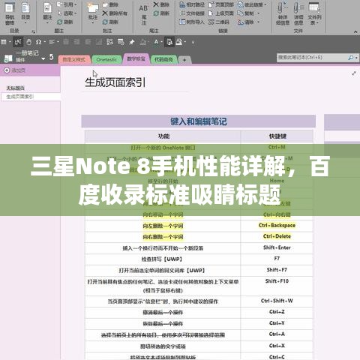360x360 pixels.
Task: Click 添加页 to add a page
Action: (x=15, y=70)
